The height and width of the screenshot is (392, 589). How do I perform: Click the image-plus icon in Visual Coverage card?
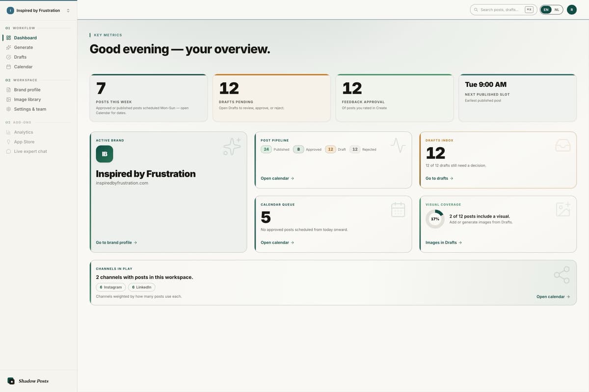pos(563,209)
